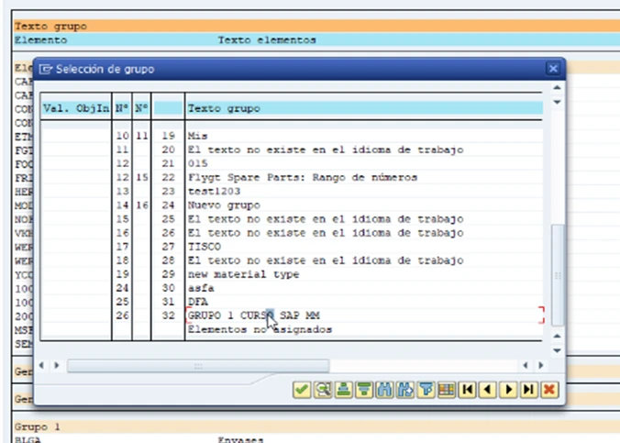Close the 'Selección de grupo' dialog
Screen dimensions: 620x443
552,69
